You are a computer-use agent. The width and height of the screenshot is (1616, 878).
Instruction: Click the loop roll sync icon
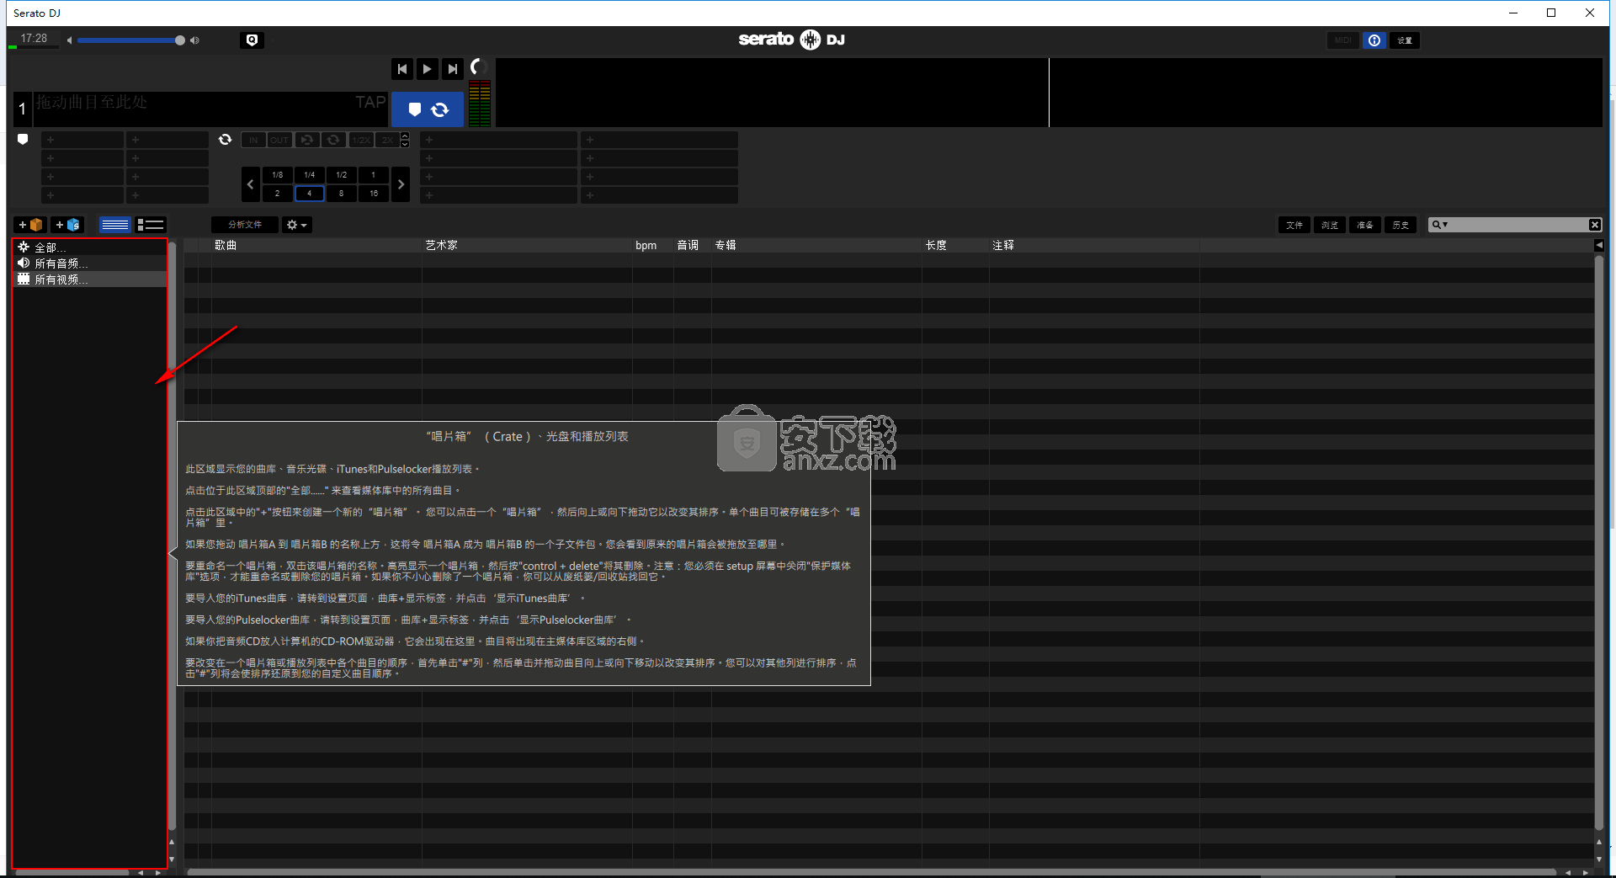point(225,140)
